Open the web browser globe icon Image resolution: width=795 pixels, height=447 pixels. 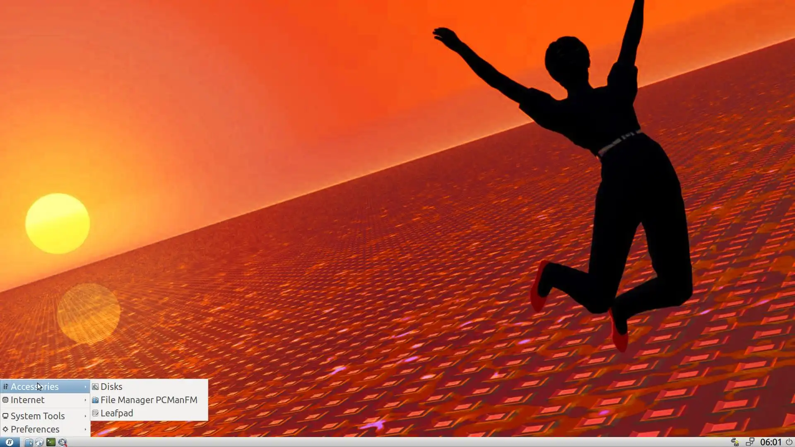pos(39,442)
